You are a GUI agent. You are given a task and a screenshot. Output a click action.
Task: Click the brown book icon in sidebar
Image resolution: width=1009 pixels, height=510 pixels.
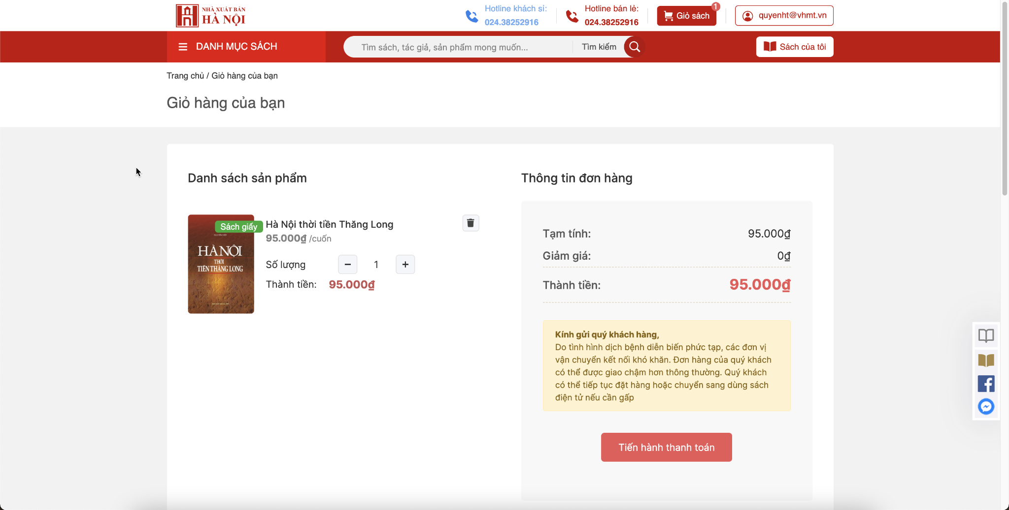click(986, 360)
